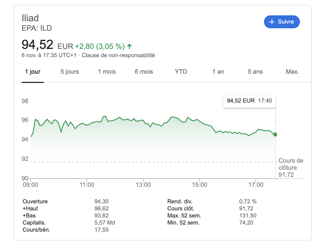Open the Clause de non-responsabilité link

point(118,55)
